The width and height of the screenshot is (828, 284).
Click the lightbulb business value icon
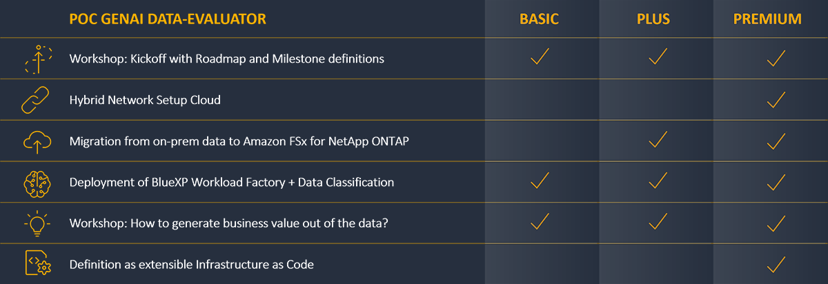34,222
